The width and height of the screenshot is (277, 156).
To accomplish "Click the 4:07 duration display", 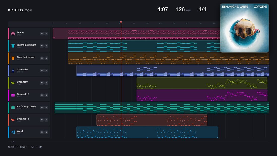I will click(162, 9).
